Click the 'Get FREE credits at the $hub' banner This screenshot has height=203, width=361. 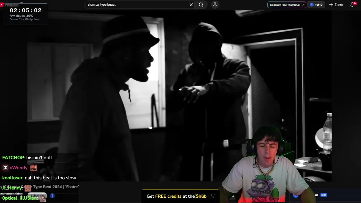180,196
